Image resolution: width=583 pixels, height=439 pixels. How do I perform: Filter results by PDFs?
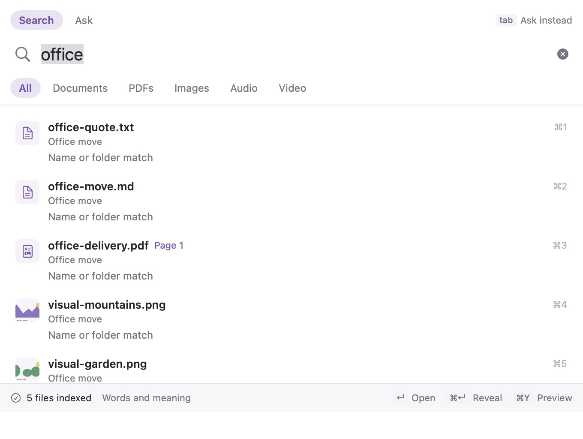point(141,88)
